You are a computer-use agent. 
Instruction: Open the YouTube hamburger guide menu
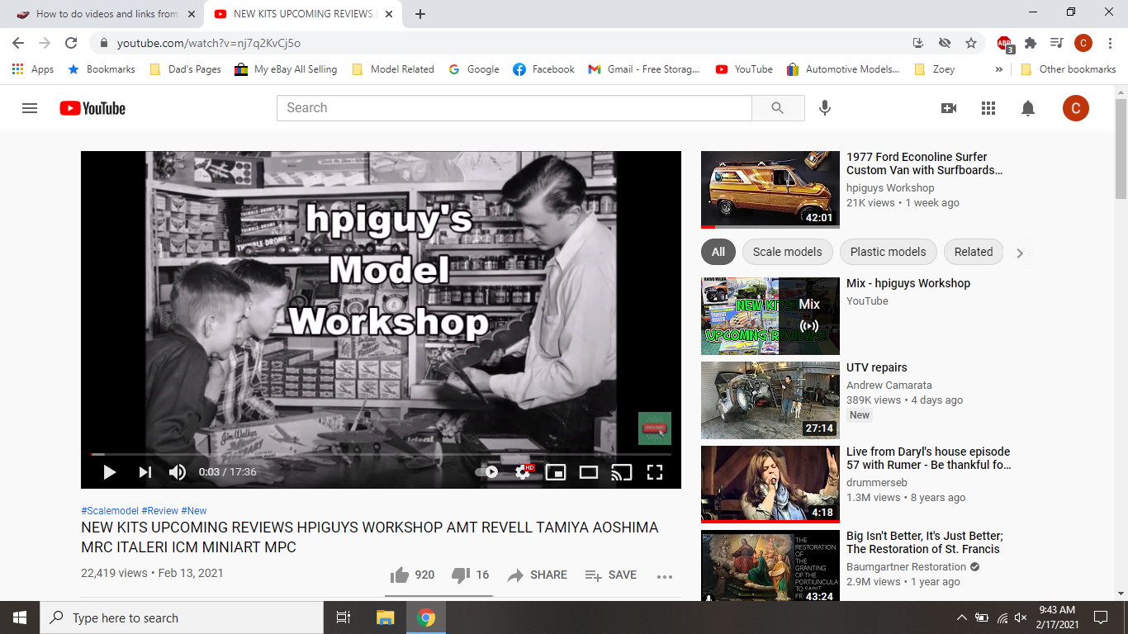(x=30, y=108)
